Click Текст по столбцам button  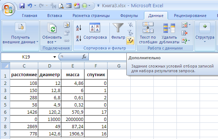[x=148, y=33]
